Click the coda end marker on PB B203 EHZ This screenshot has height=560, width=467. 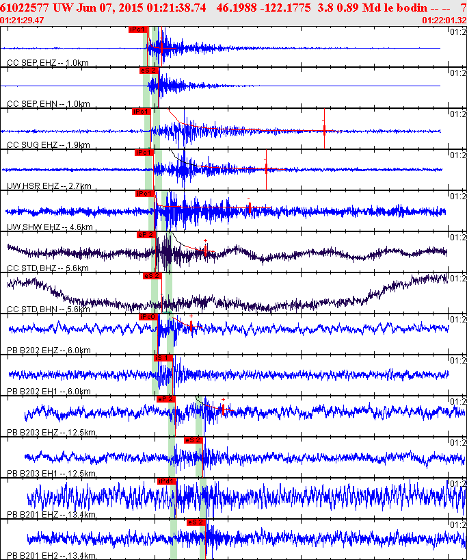click(x=223, y=409)
